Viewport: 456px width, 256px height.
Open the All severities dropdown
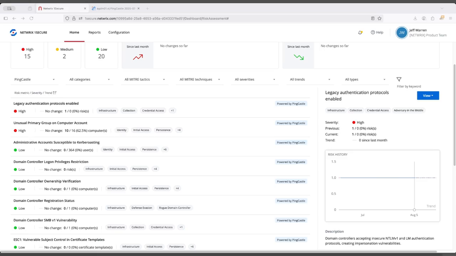255,80
